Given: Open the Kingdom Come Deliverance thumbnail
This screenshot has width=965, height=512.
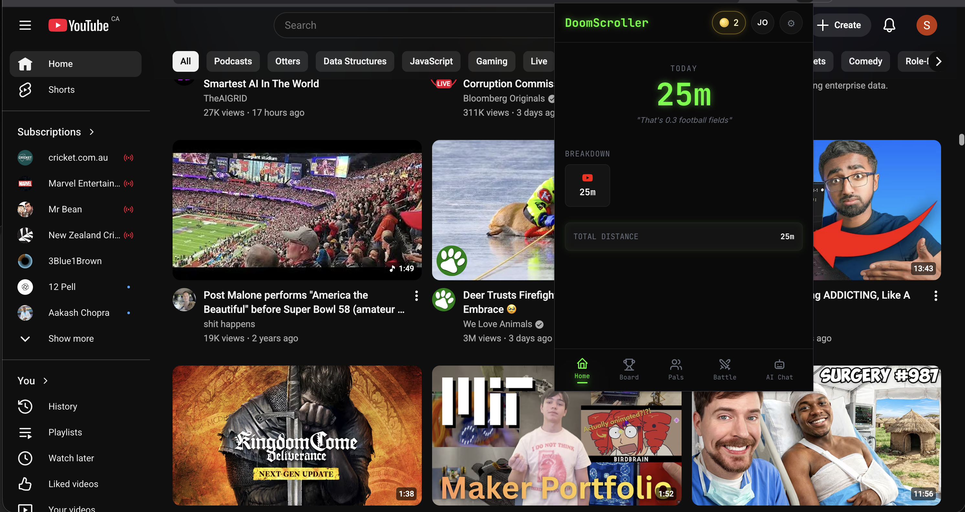Looking at the screenshot, I should [297, 435].
